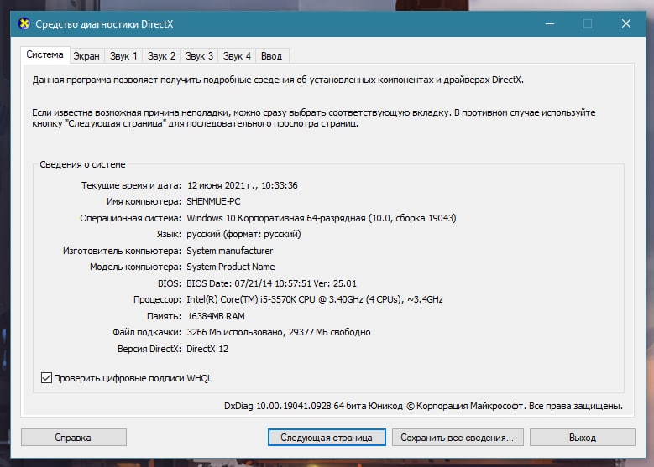Click the language value русский
Screen dimensions: 654x467
[243, 234]
